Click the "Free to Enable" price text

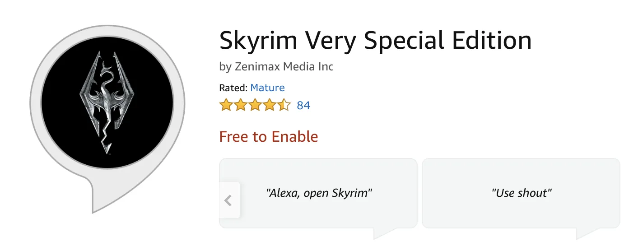[x=269, y=136]
